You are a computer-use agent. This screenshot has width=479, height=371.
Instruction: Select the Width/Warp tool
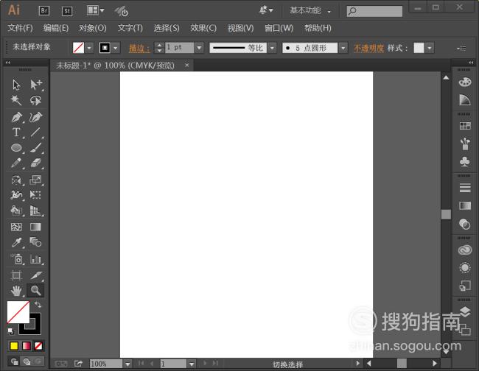coord(16,194)
